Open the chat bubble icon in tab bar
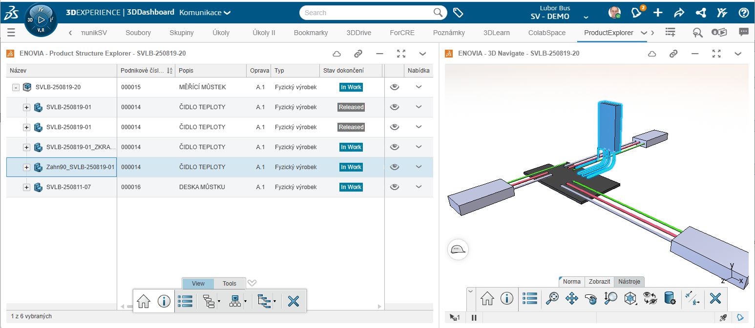Screen dimensions: 755x328 tap(744, 33)
